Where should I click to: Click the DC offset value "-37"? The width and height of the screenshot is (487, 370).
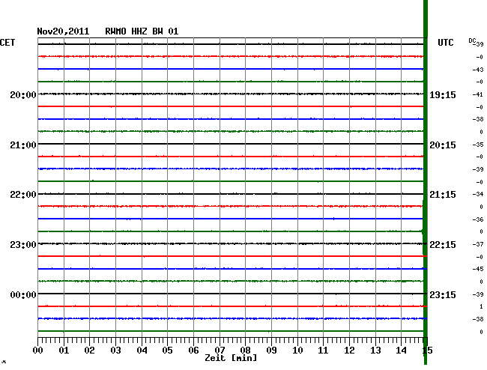point(478,245)
